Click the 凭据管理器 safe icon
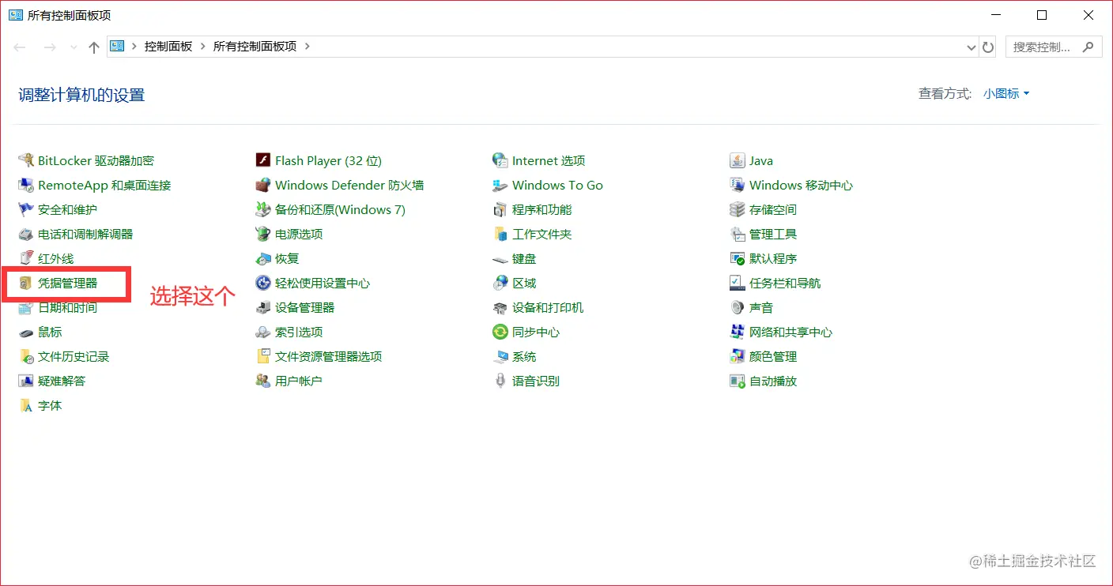The image size is (1113, 586). pyautogui.click(x=25, y=283)
